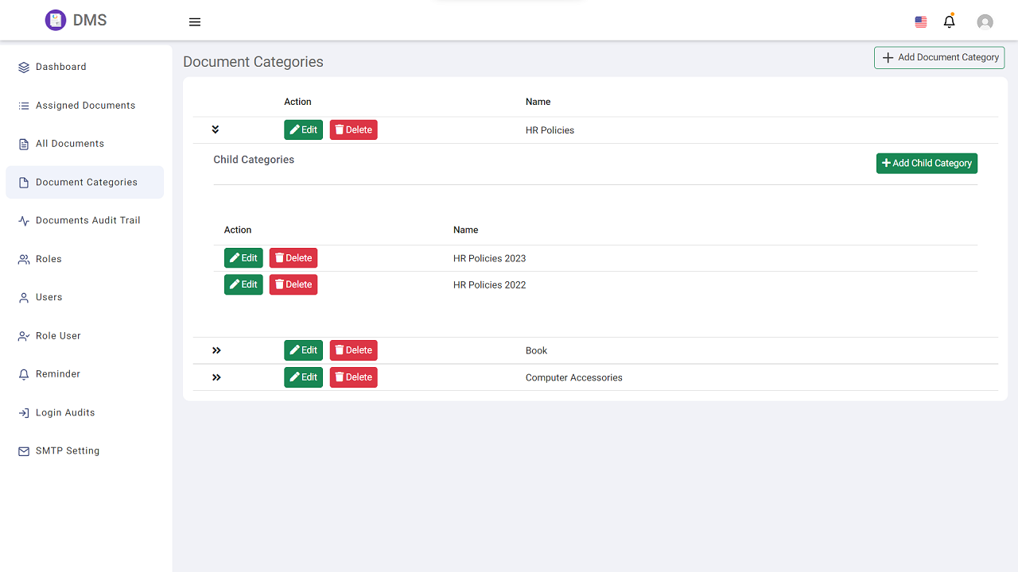Navigate to Login Audits
The height and width of the screenshot is (572, 1018).
[x=65, y=412]
